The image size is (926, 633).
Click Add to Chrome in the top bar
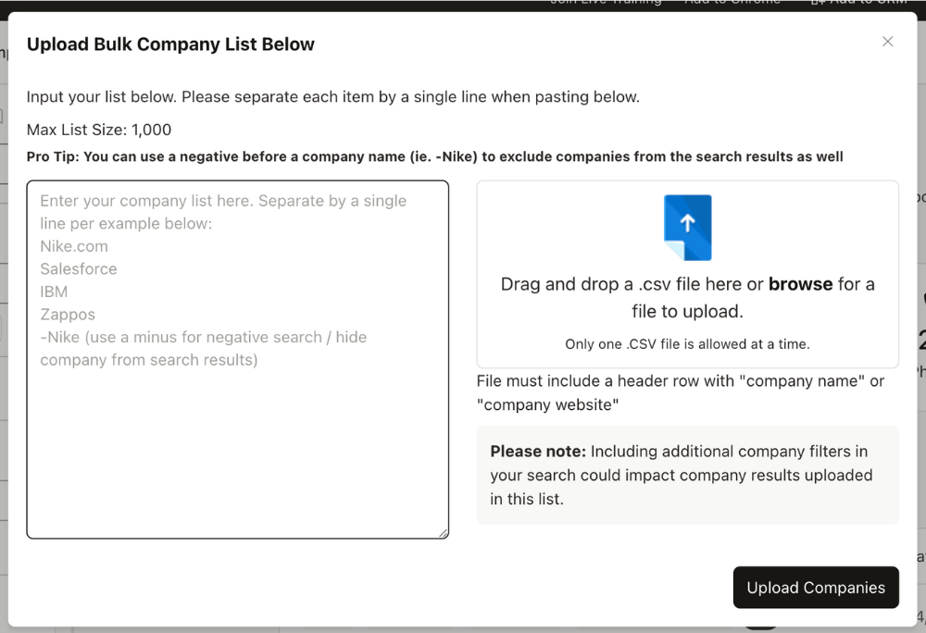click(732, 3)
